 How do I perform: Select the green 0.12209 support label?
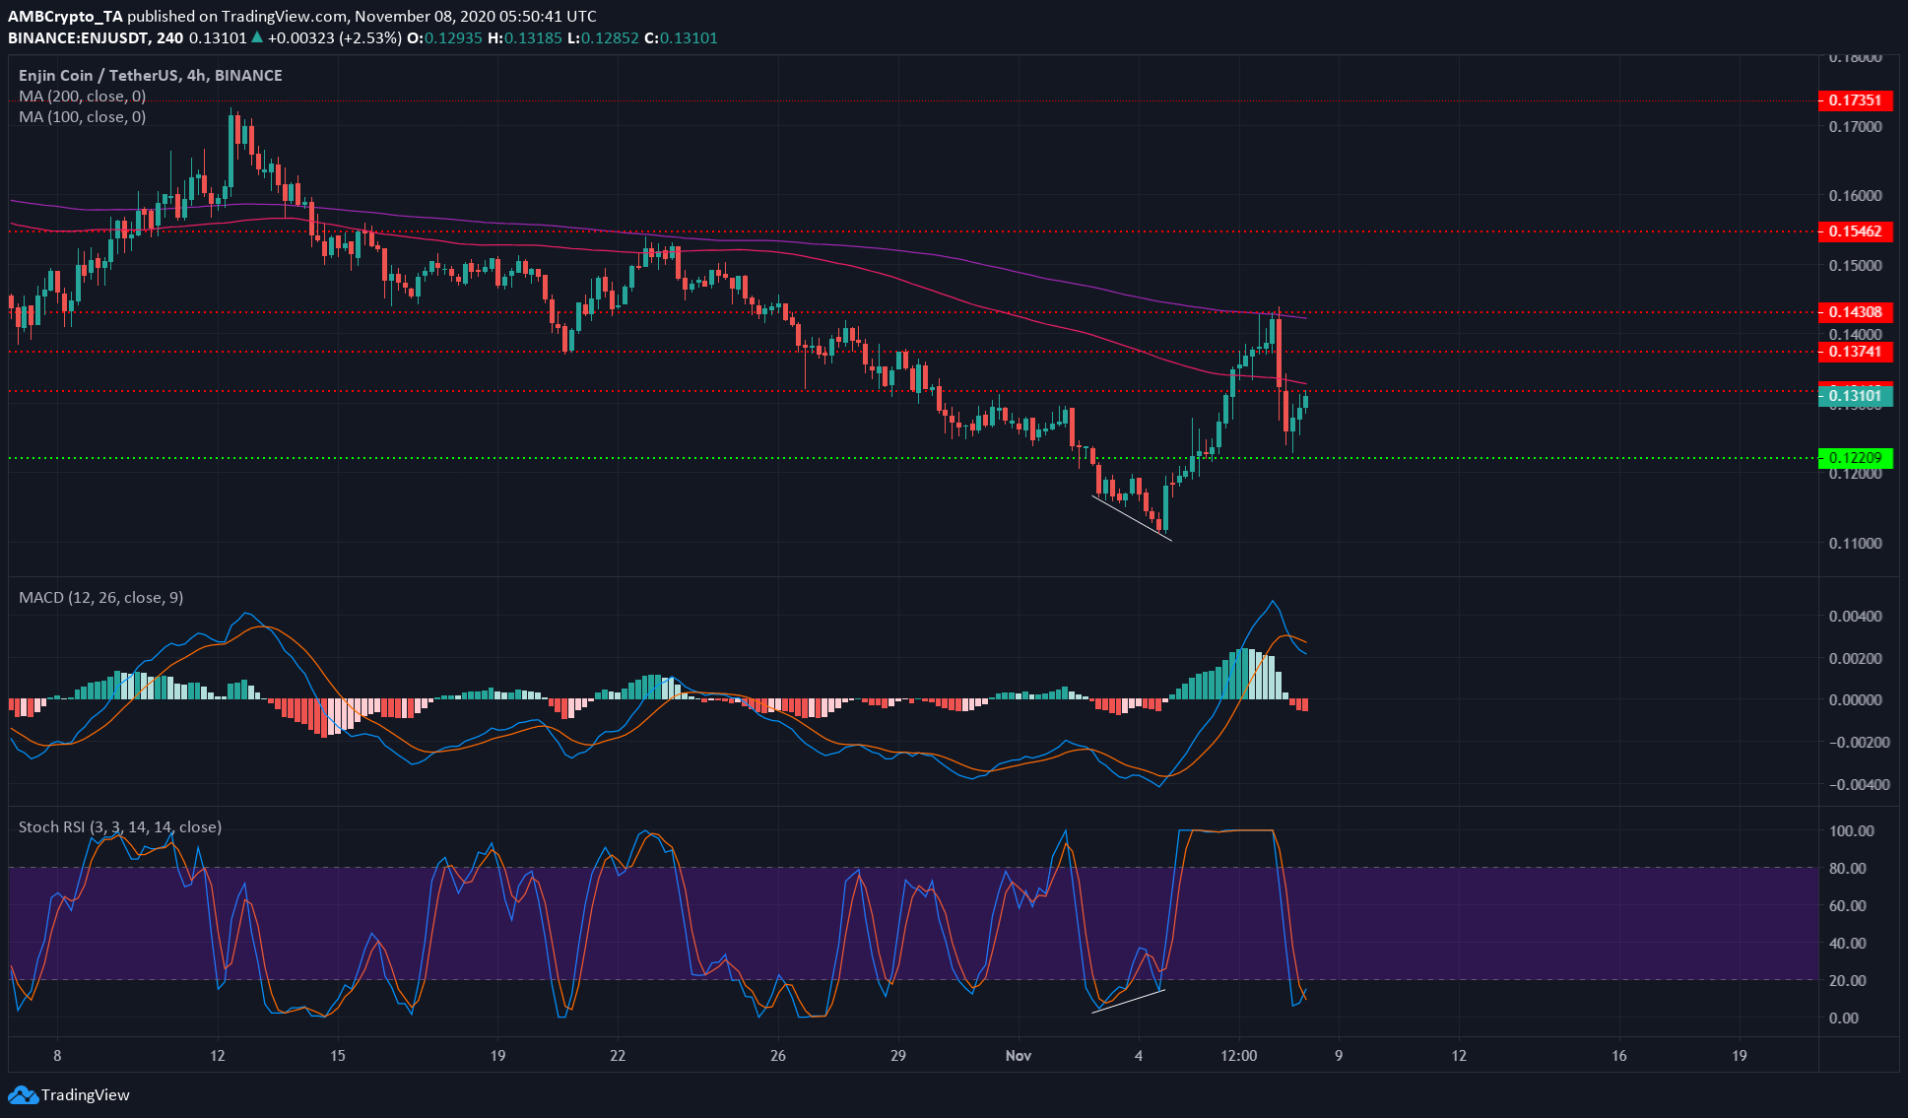(1855, 458)
